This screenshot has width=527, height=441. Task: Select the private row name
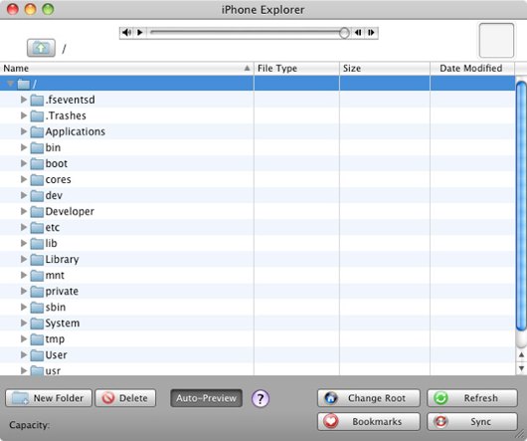coord(62,292)
